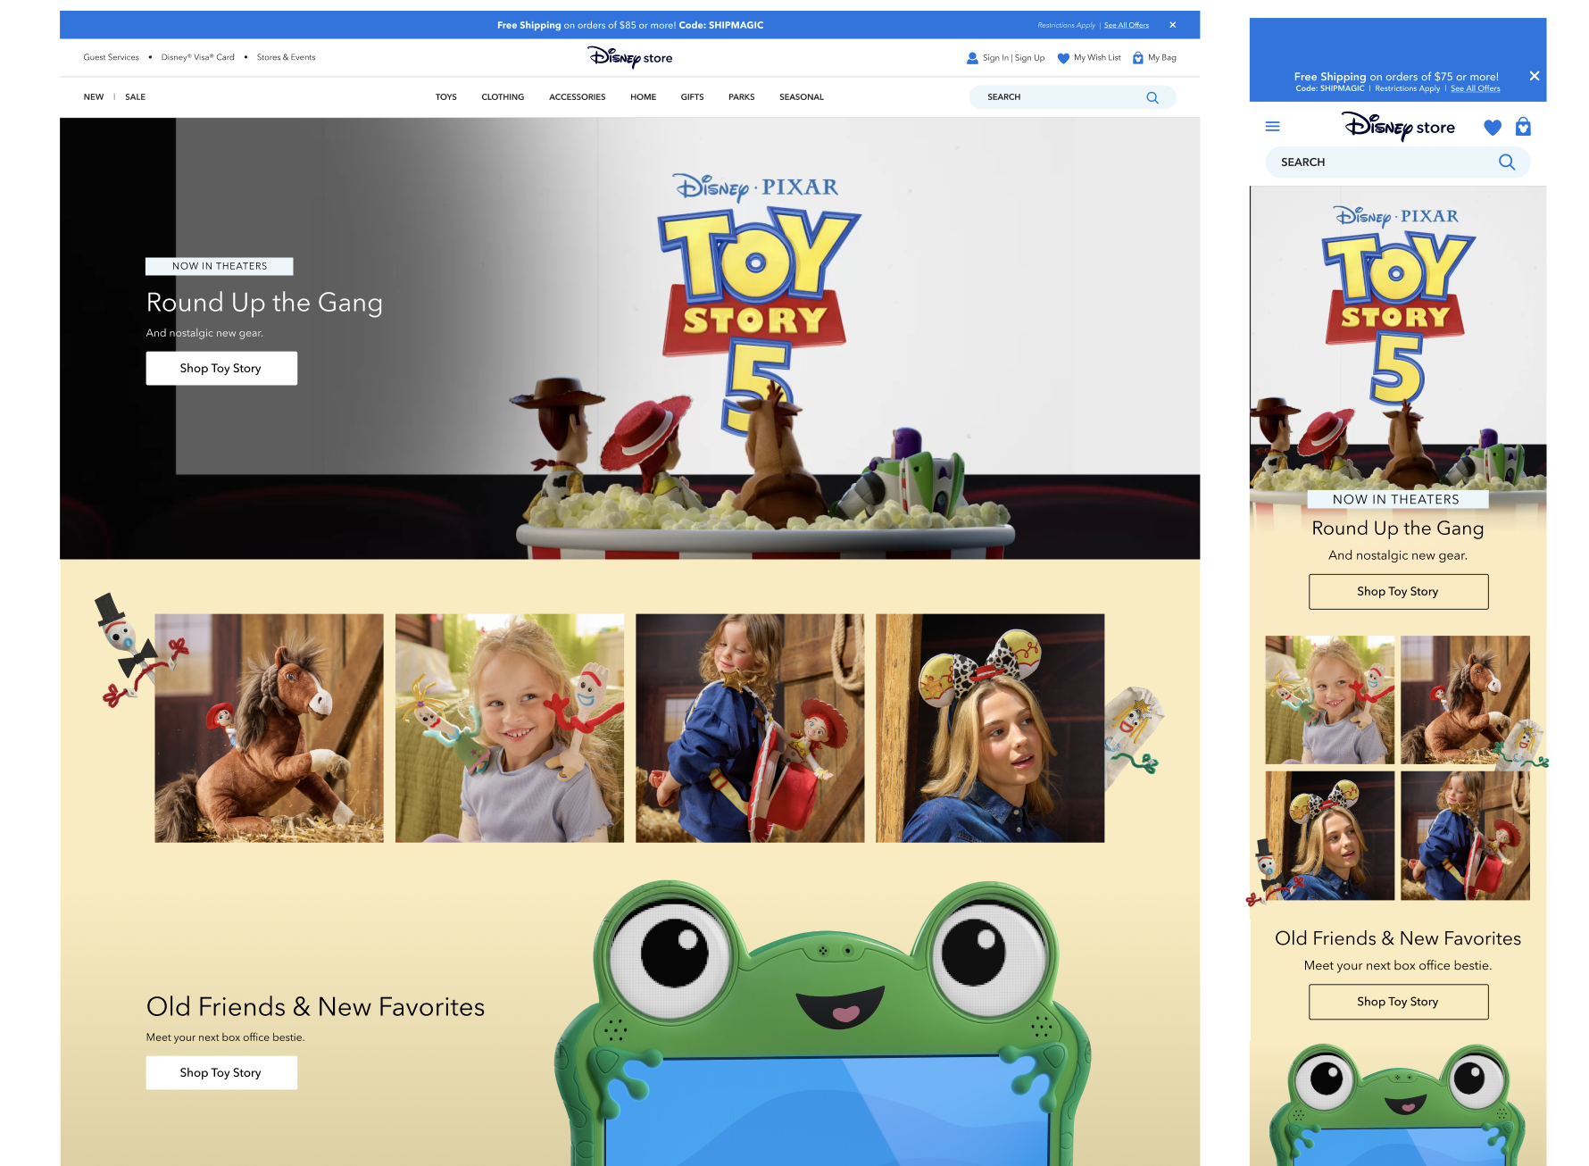Open the mobile shopping bag icon
1589x1166 pixels.
(x=1524, y=127)
